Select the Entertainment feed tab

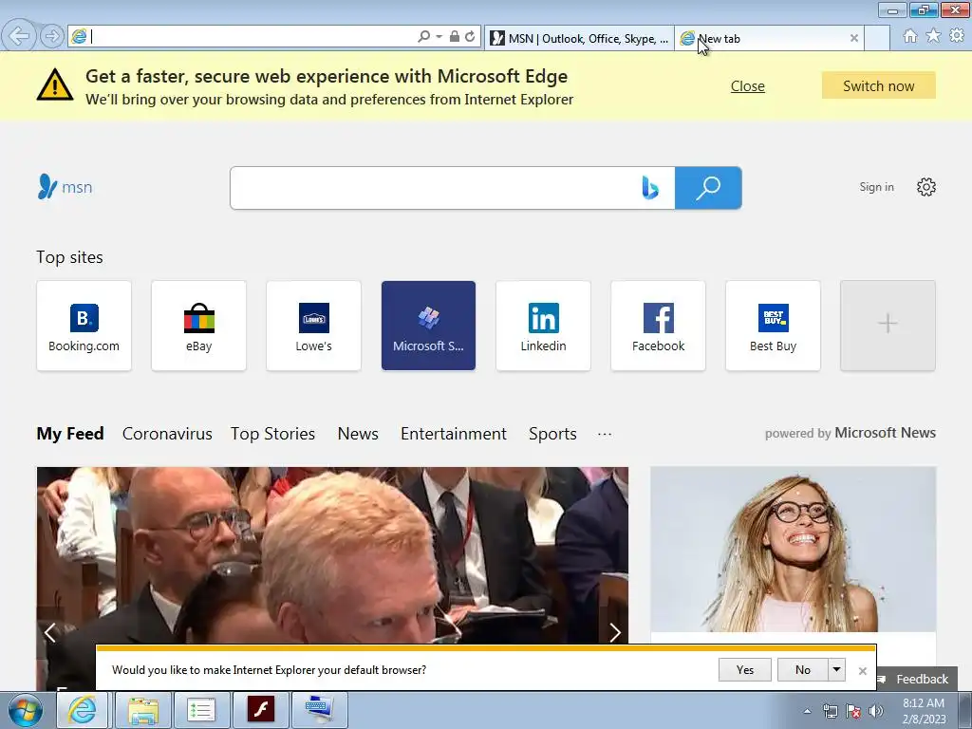(454, 433)
